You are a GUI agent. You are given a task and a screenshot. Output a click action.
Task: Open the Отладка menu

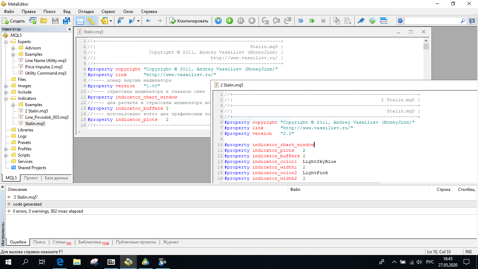86,12
